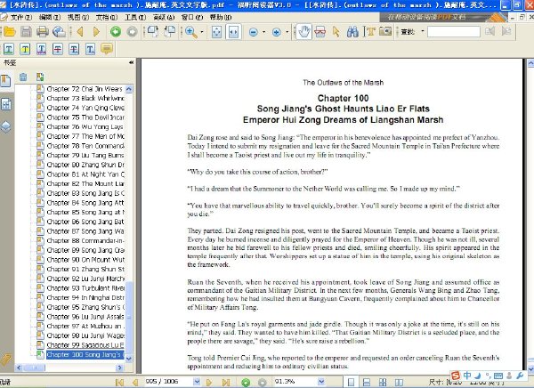Click the green previous view button in top toolbar
This screenshot has height=388, width=534.
click(x=116, y=32)
